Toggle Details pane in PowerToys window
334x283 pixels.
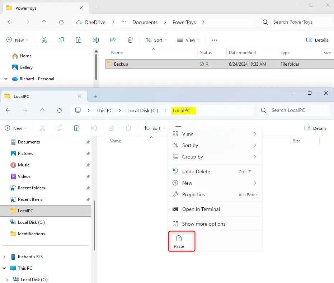(x=317, y=40)
